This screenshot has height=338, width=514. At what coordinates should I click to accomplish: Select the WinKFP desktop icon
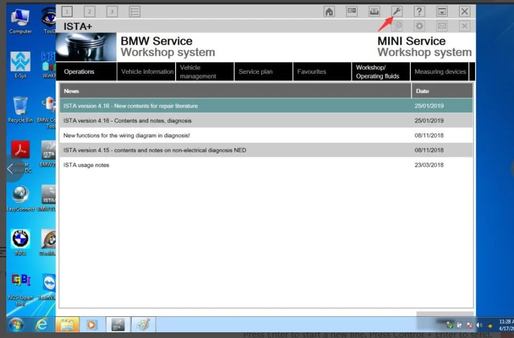point(49,65)
